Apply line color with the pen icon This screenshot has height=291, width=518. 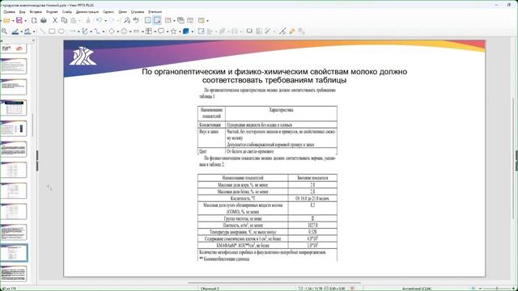click(15, 32)
